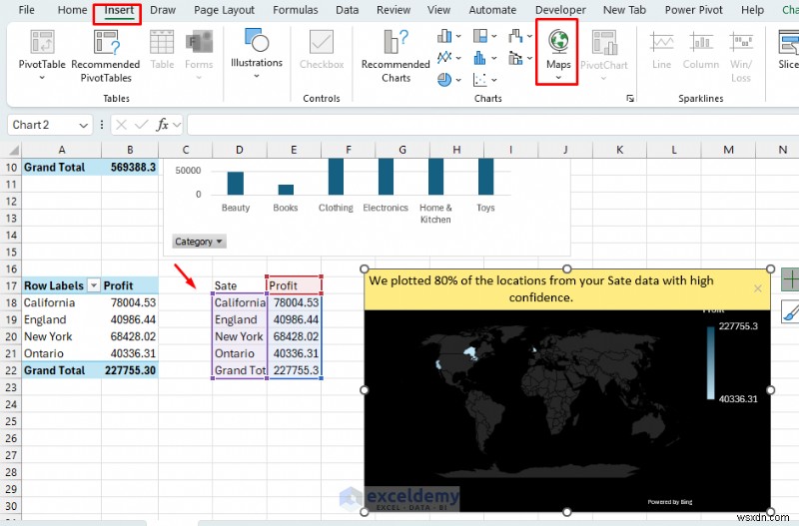Open the Chart Elements plus button
The image size is (799, 526).
click(790, 280)
